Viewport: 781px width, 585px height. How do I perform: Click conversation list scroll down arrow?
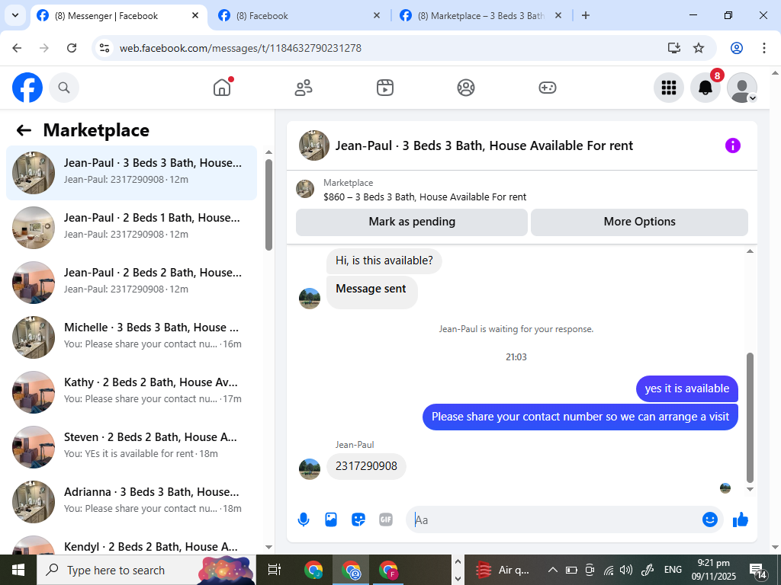click(268, 547)
